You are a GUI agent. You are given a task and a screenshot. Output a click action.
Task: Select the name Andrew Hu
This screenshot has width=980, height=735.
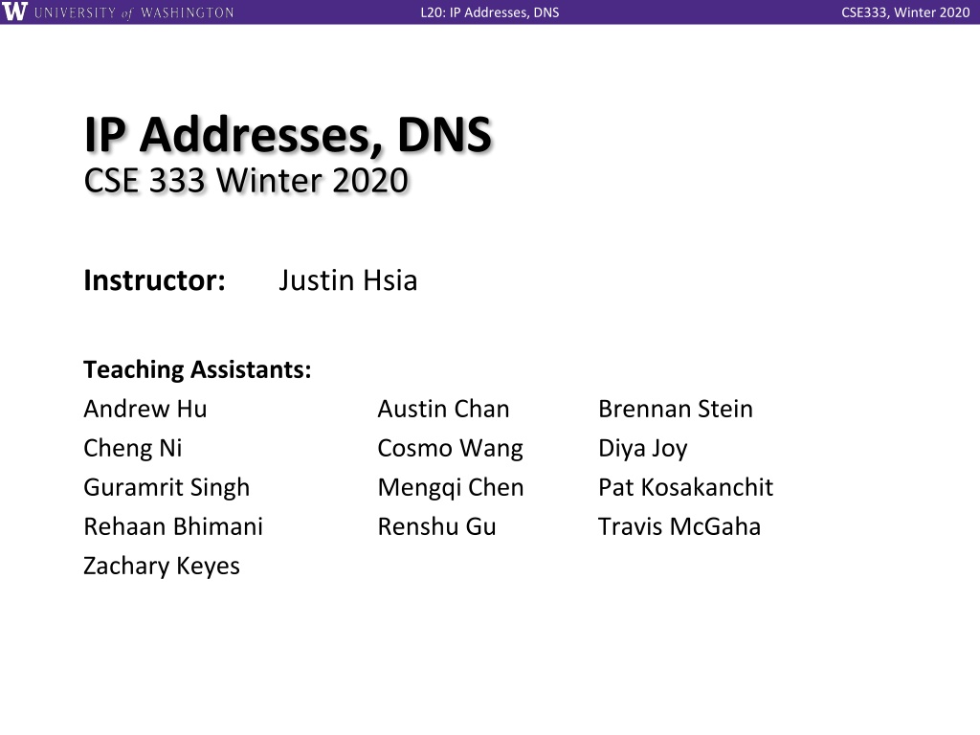(x=145, y=409)
